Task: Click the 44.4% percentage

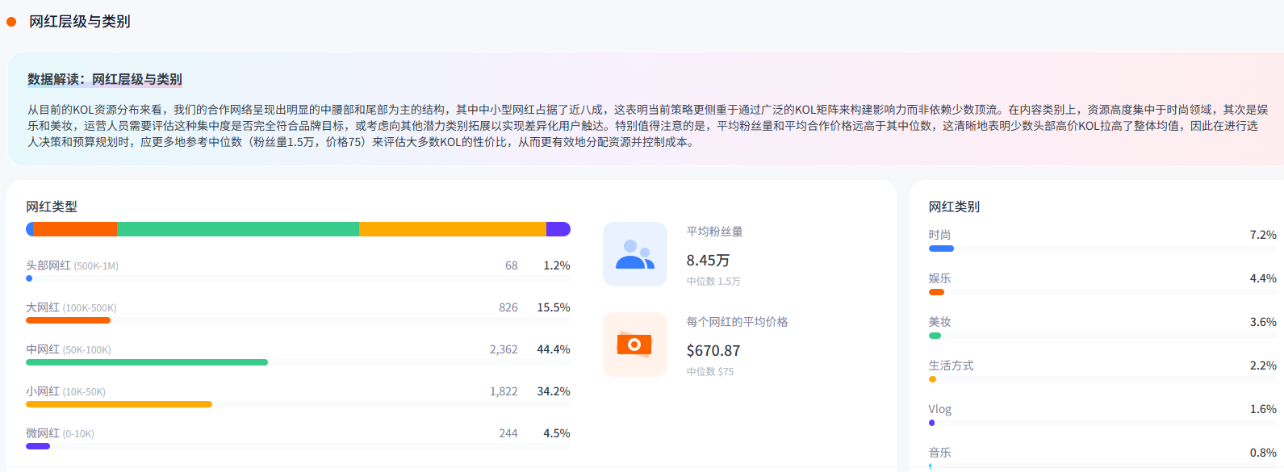Action: click(x=554, y=349)
